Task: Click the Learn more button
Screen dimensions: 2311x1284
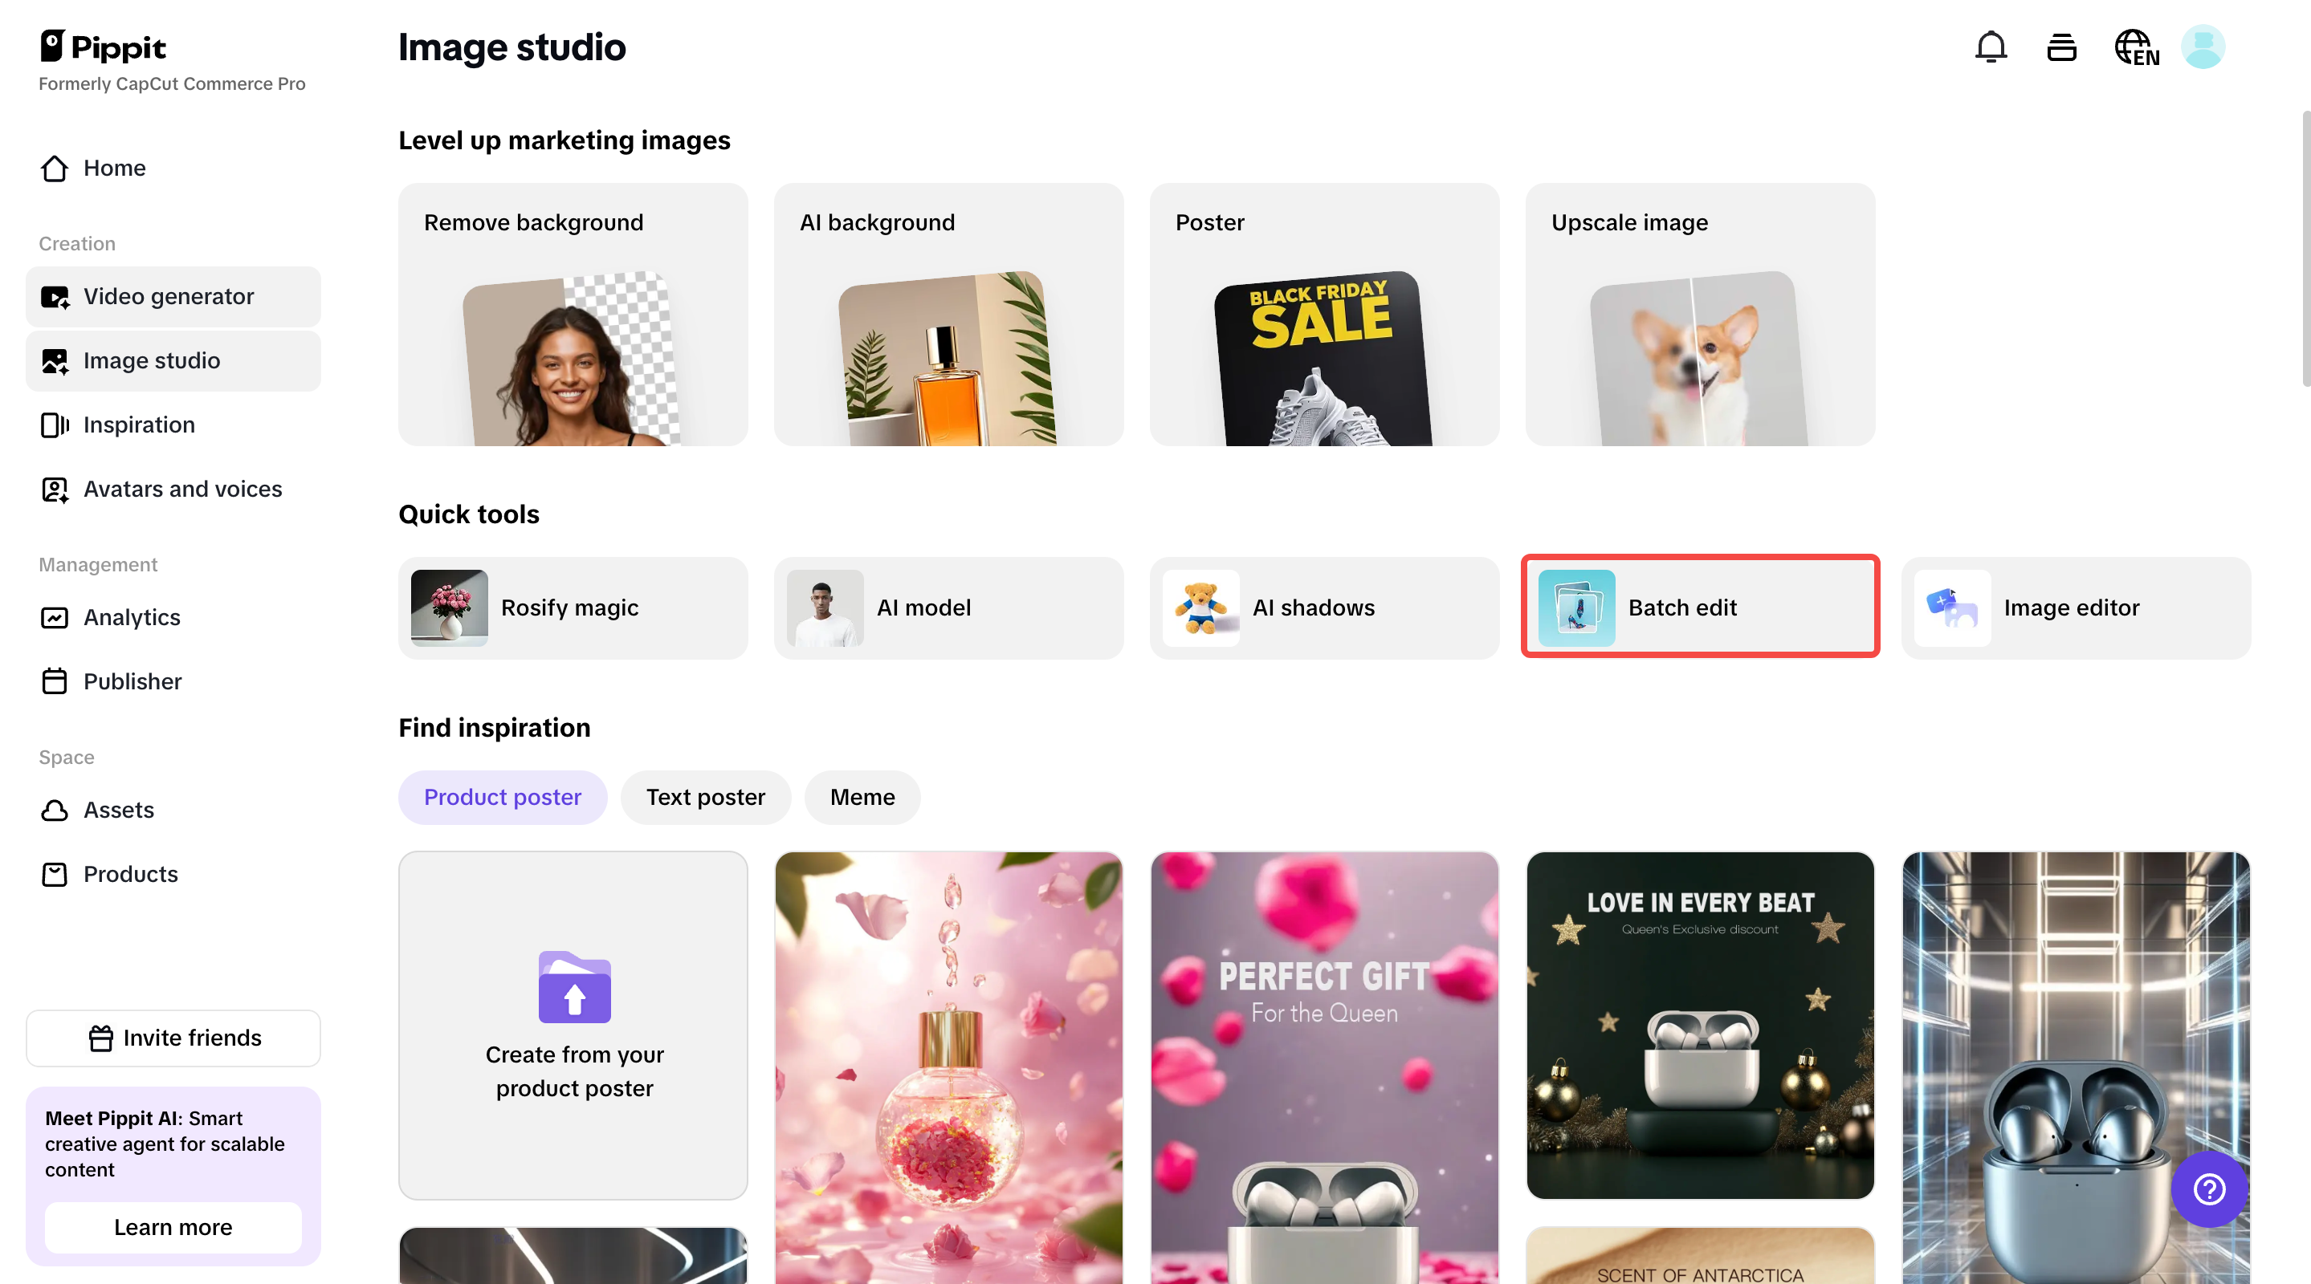Action: [x=173, y=1226]
